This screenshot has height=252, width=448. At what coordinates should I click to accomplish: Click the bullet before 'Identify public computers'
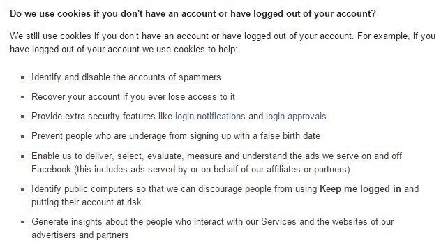22,189
